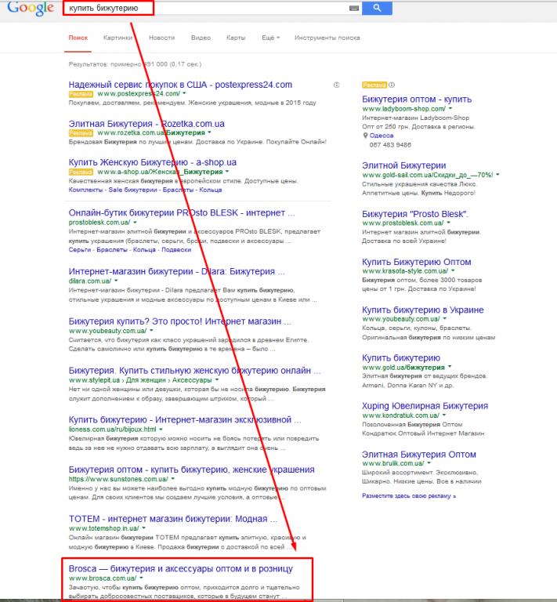Open the Подвески sitelink under PROsto BLESK
This screenshot has height=602, width=557.
pos(176,249)
